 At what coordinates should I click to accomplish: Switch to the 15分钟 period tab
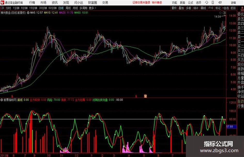click(33, 8)
